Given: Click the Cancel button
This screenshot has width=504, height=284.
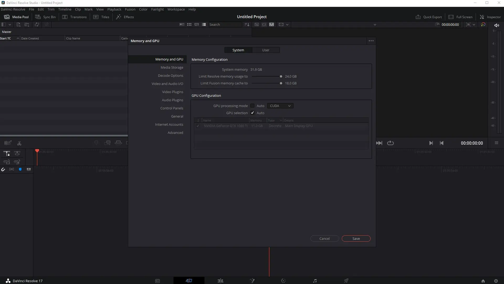Looking at the screenshot, I should pos(324,239).
